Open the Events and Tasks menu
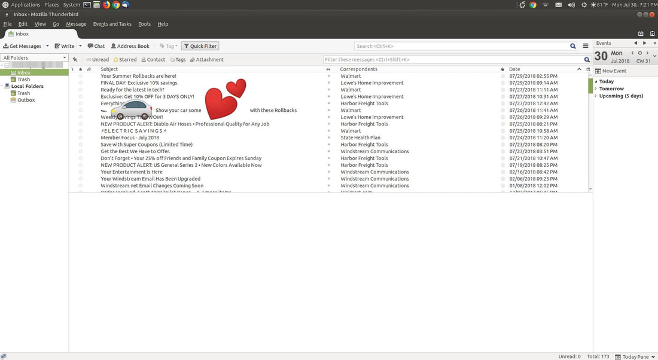The width and height of the screenshot is (658, 360). click(x=112, y=24)
